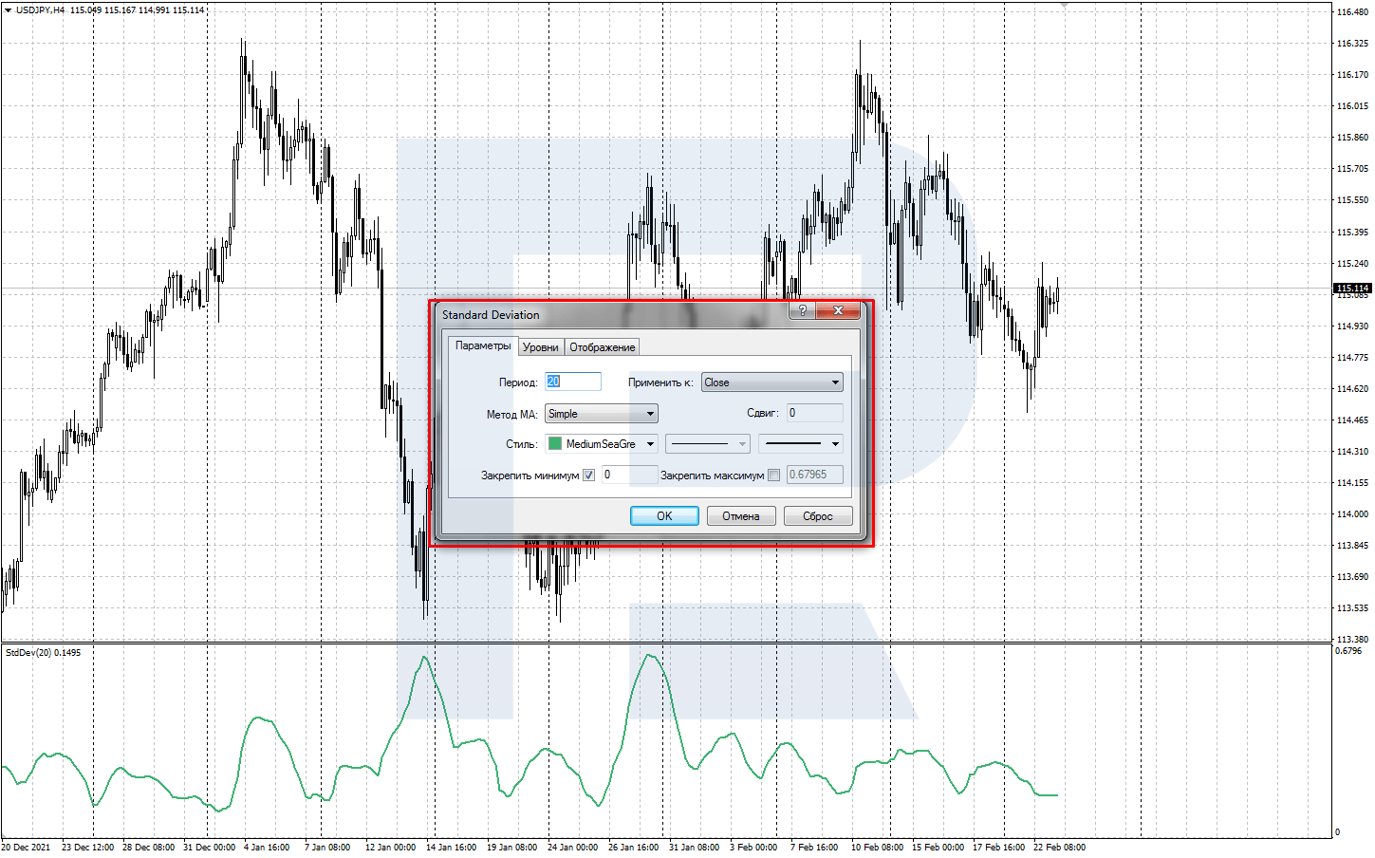Click the Период input field
The width and height of the screenshot is (1375, 858).
tap(573, 382)
